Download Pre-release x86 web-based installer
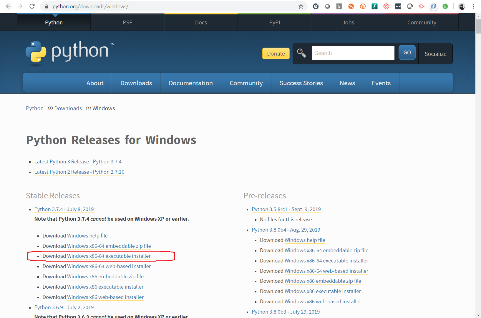 coord(323,302)
